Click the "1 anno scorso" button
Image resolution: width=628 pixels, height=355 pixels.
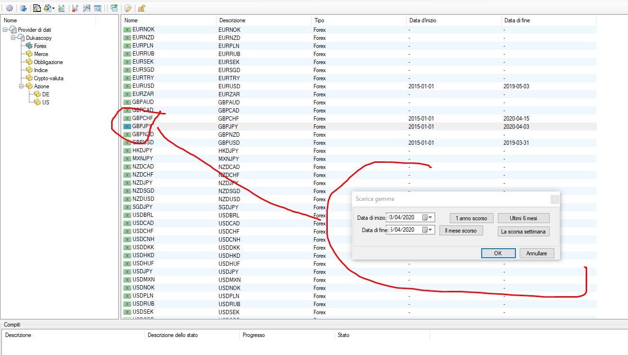tap(471, 218)
